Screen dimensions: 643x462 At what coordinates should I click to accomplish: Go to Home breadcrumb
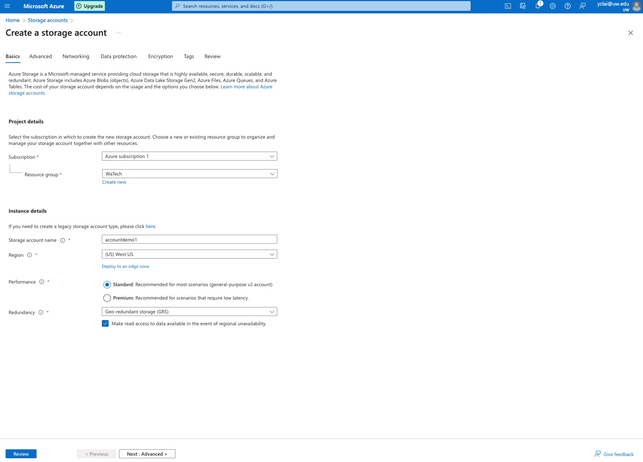pyautogui.click(x=13, y=20)
